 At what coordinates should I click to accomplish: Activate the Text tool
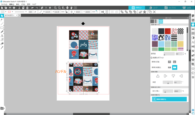click(x=2, y=36)
